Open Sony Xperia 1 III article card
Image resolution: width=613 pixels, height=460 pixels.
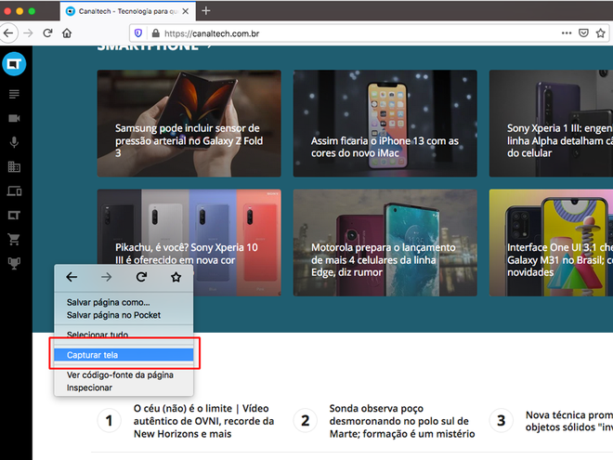pos(551,124)
